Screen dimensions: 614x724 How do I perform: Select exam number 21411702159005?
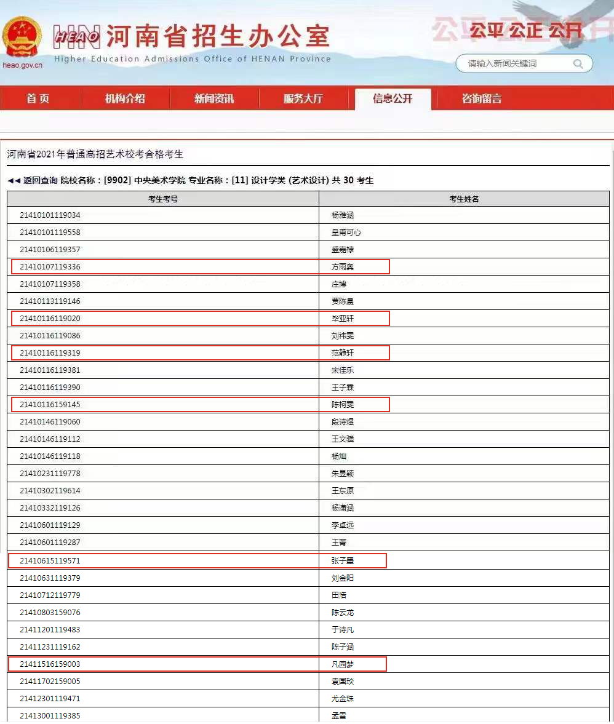tap(50, 682)
